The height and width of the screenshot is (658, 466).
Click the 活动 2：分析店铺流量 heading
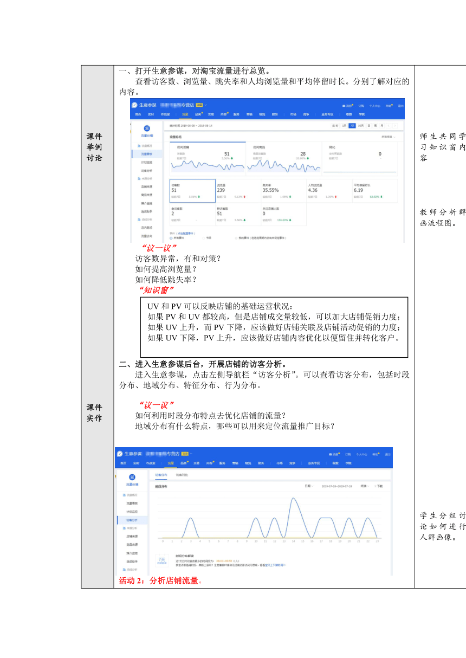tap(160, 582)
